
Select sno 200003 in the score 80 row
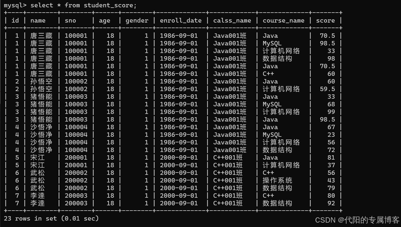(x=76, y=196)
